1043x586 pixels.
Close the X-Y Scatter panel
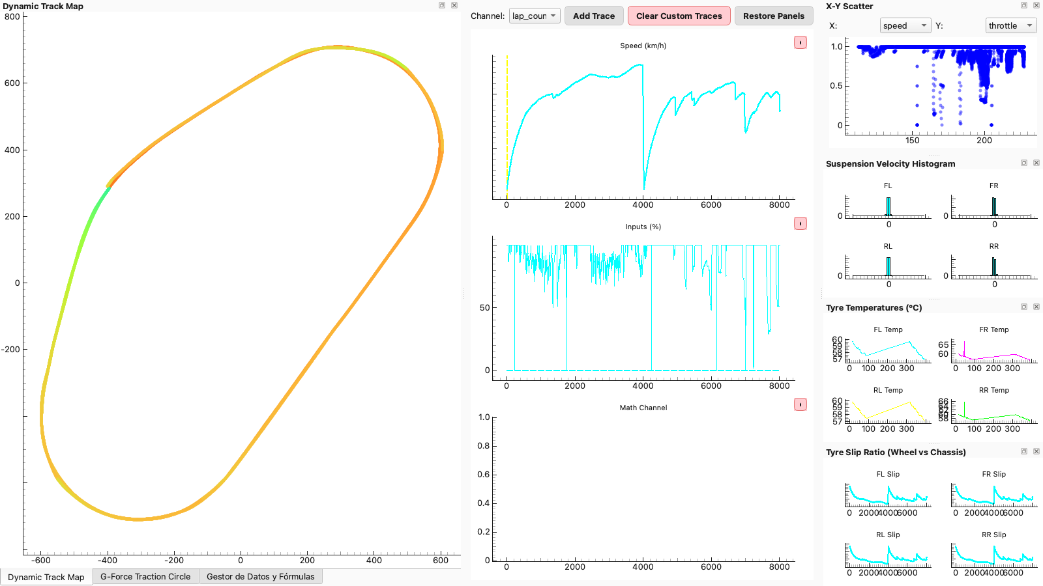[x=1036, y=5]
